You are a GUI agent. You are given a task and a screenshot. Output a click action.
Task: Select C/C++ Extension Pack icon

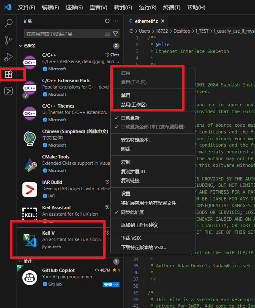click(30, 88)
